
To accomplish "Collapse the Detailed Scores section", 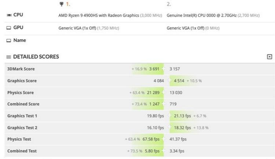I will pyautogui.click(x=269, y=57).
